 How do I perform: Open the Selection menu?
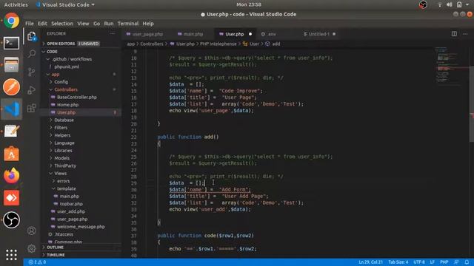[62, 24]
